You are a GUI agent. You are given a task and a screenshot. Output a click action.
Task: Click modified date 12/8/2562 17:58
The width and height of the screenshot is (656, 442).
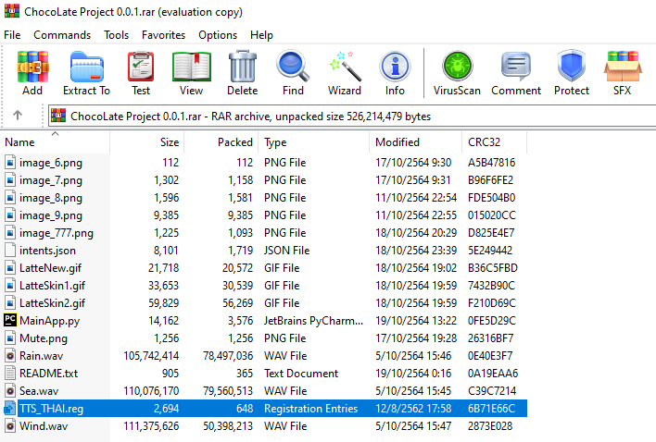point(413,408)
